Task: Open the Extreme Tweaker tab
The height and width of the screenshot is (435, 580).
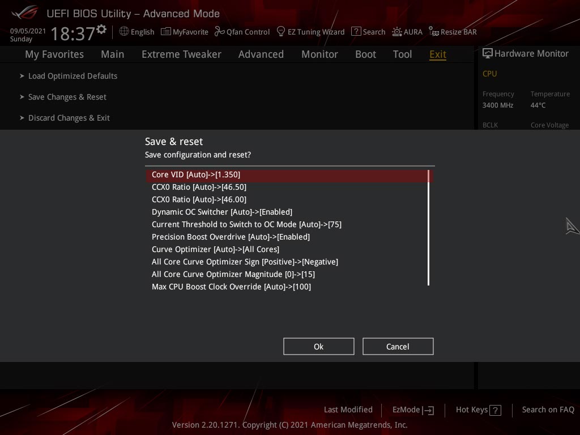Action: [181, 54]
